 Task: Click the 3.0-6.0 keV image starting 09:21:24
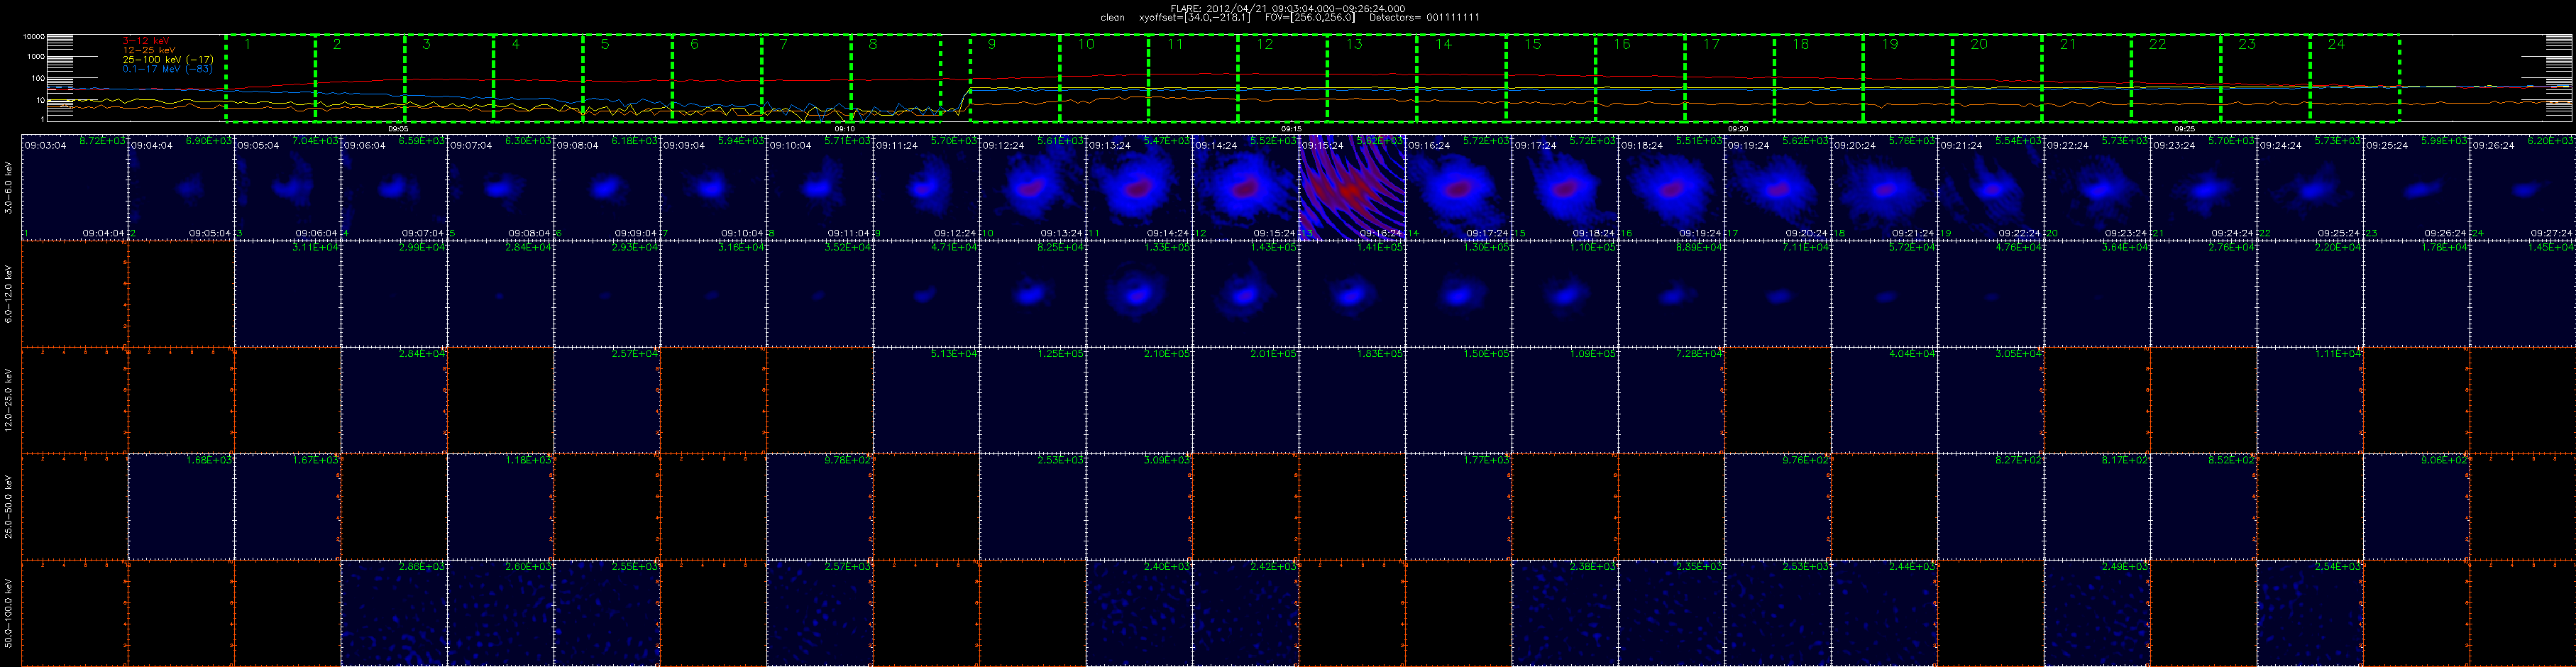[1991, 188]
